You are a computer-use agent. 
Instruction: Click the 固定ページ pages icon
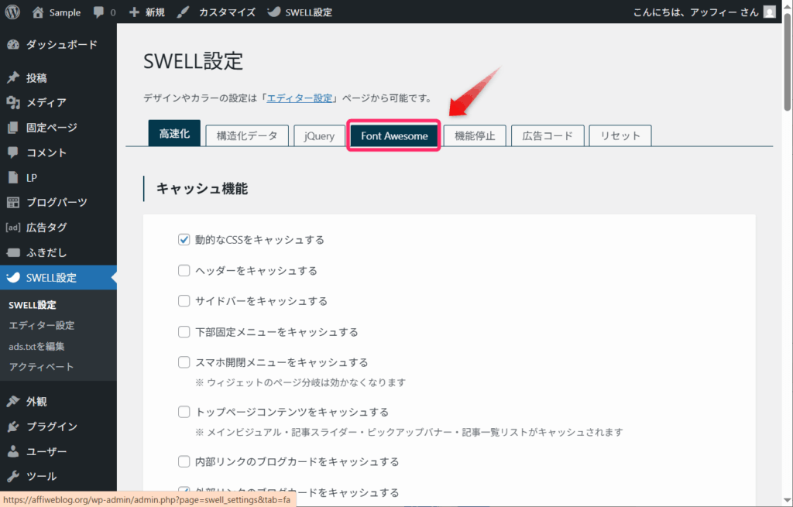13,128
